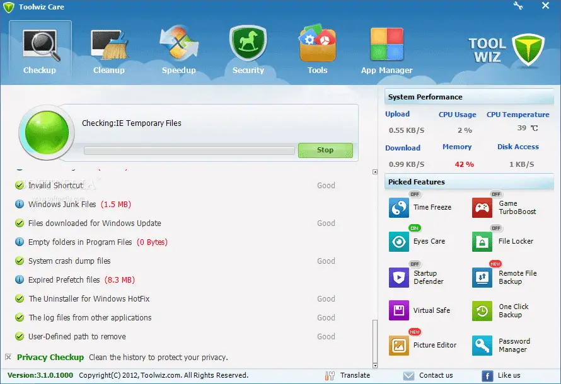Viewport: 561px width, 384px height.
Task: Open the Contact us link
Action: click(436, 375)
